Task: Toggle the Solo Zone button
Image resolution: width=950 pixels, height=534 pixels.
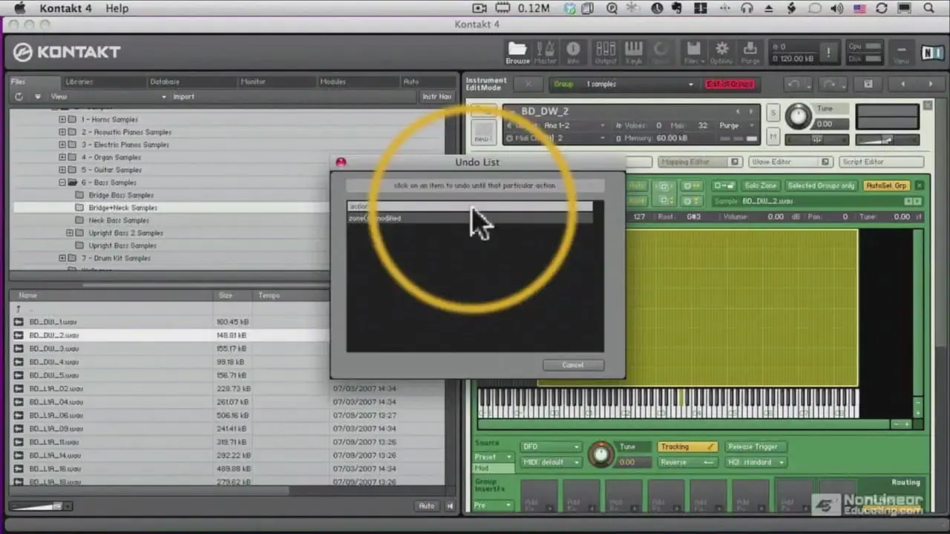Action: (x=761, y=185)
